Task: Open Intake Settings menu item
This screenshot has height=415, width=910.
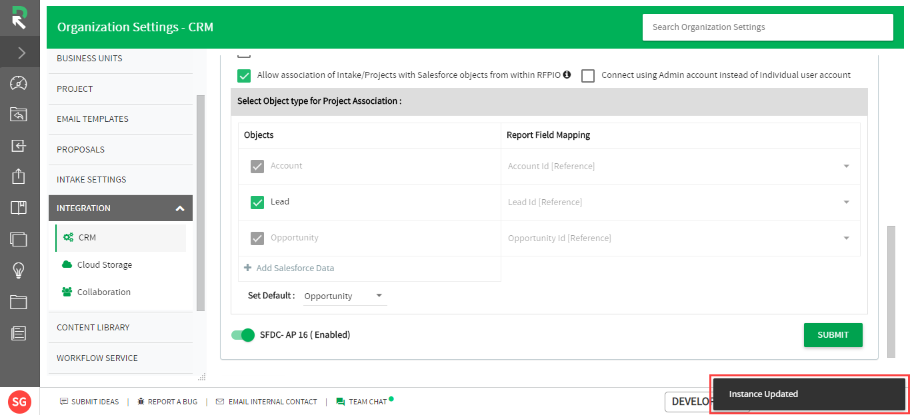Action: [x=121, y=179]
